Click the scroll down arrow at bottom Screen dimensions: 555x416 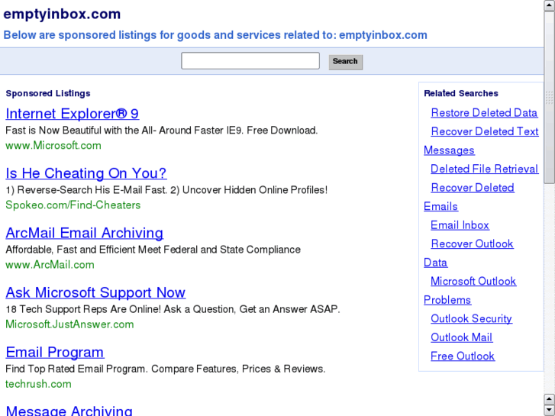pyautogui.click(x=550, y=410)
